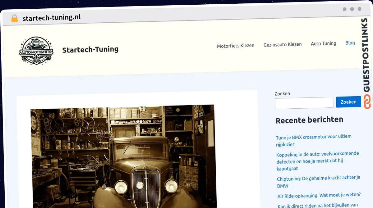Click the leftmost gray window dot
Image resolution: width=373 pixels, height=208 pixels.
(x=344, y=9)
